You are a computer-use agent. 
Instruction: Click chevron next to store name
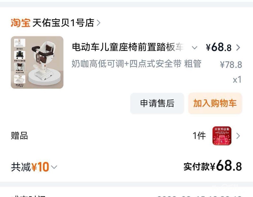99,23
